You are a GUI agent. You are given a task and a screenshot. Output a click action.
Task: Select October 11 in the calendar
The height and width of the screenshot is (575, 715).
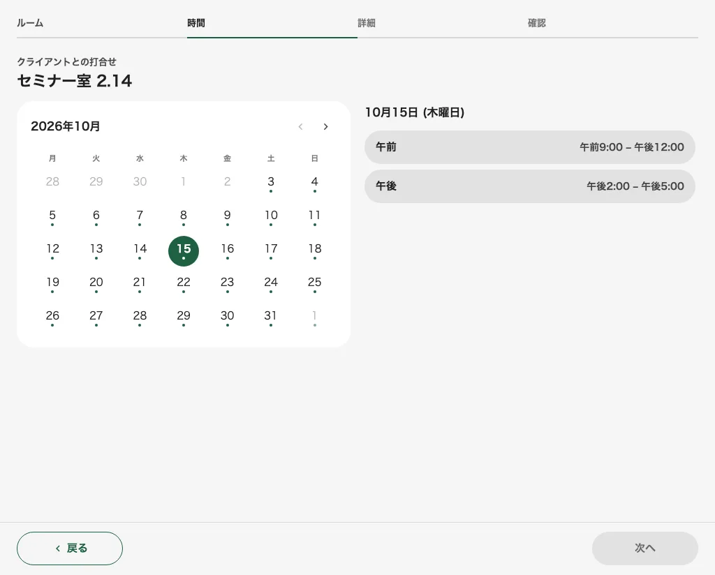[x=315, y=217]
